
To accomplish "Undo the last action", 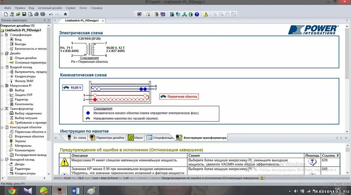I will pyautogui.click(x=51, y=14).
